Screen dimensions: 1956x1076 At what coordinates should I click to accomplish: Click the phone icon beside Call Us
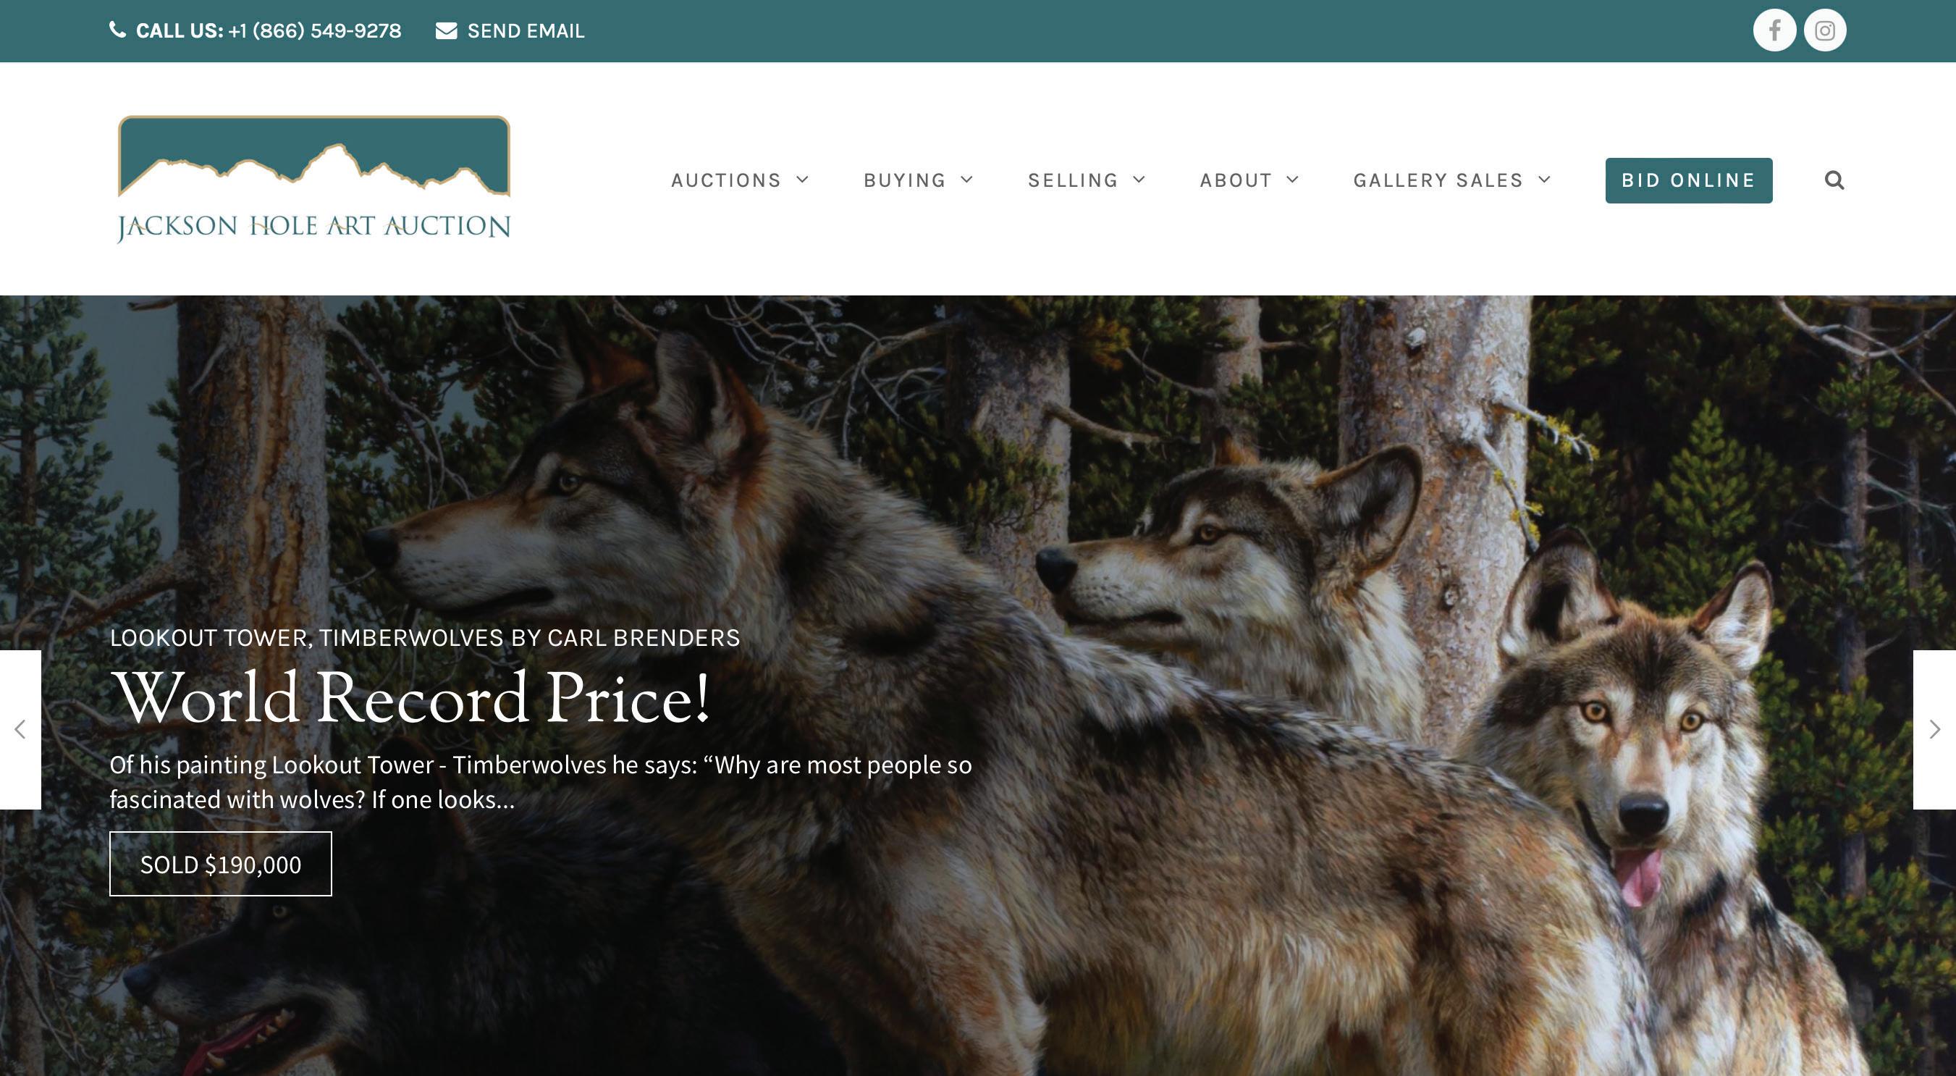click(118, 30)
